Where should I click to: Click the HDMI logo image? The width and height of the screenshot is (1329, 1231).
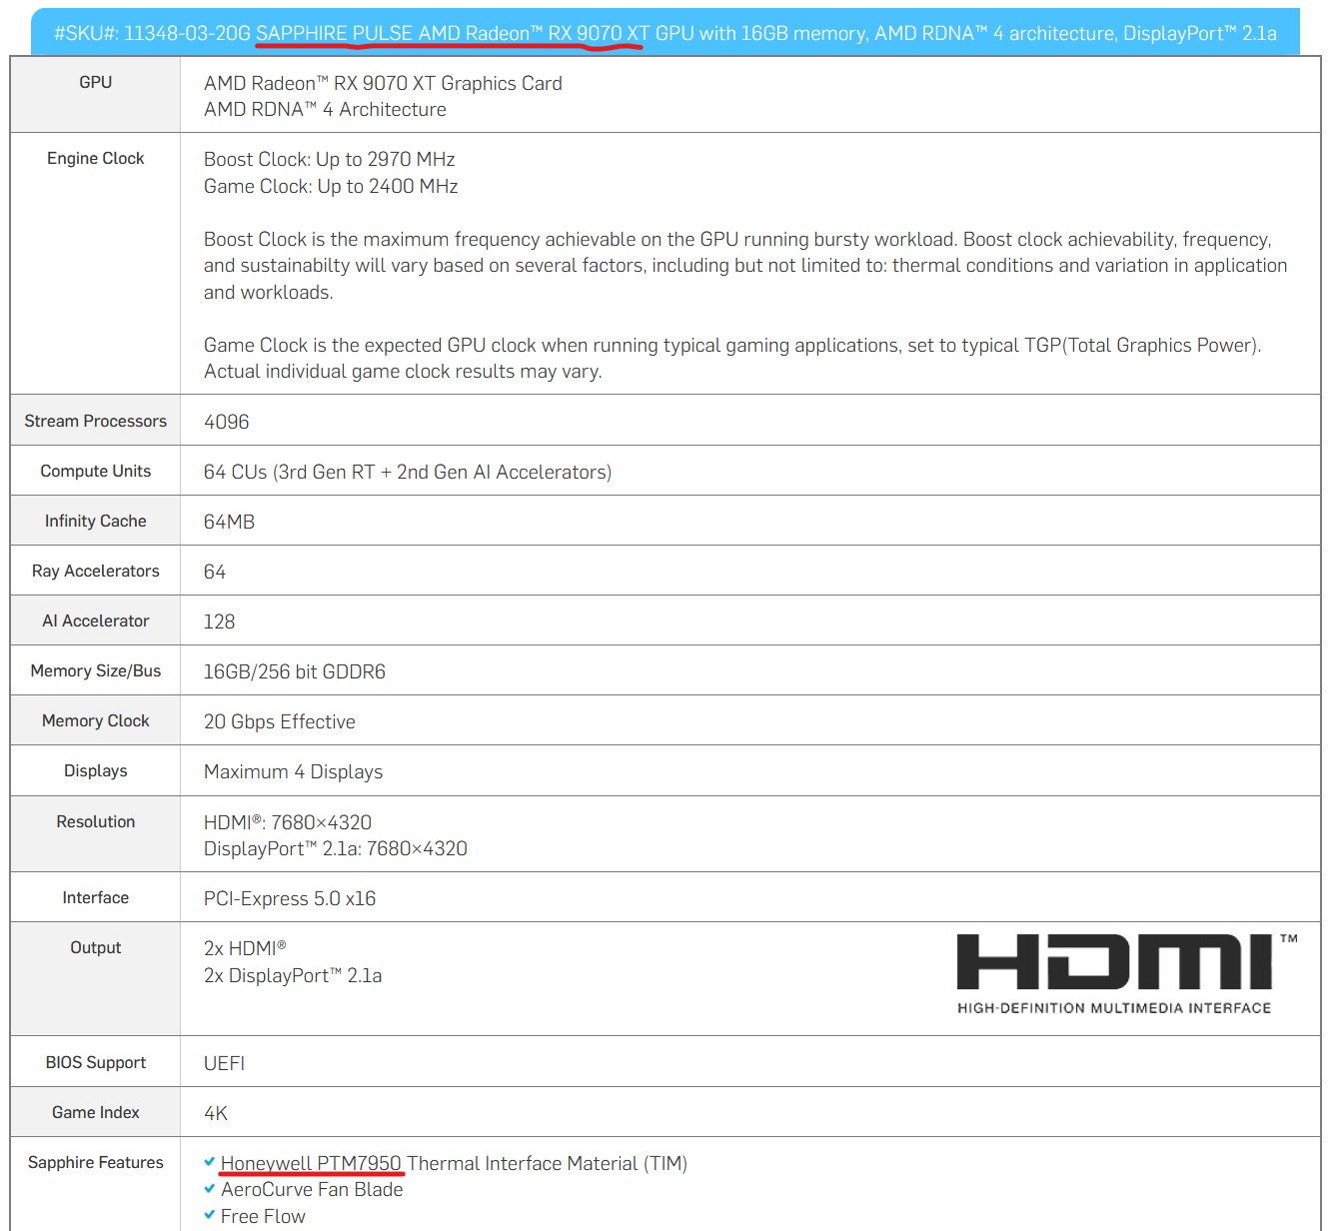click(x=1127, y=975)
